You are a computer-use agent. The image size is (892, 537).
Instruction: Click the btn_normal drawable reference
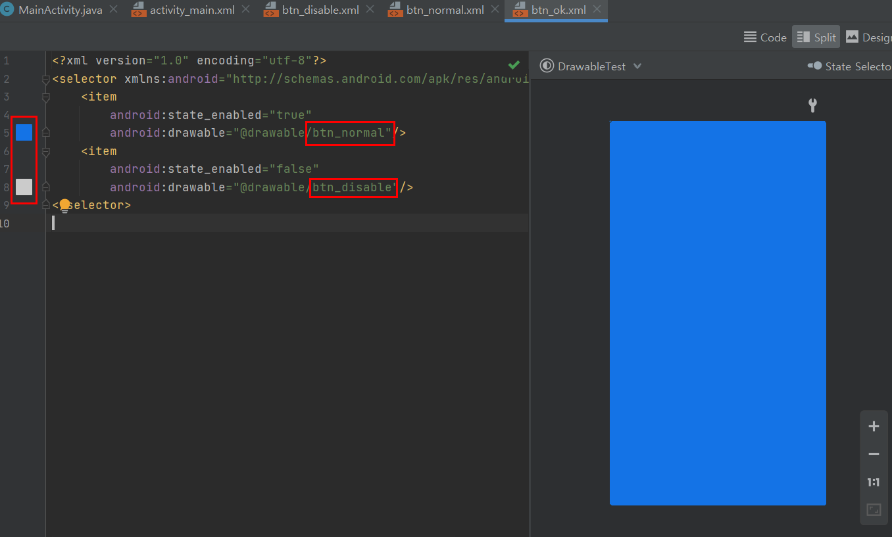(349, 133)
